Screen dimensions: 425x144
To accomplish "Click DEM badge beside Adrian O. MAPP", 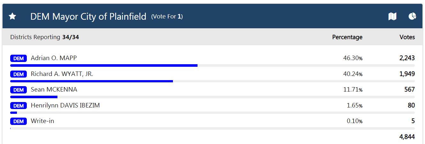I will coord(19,58).
